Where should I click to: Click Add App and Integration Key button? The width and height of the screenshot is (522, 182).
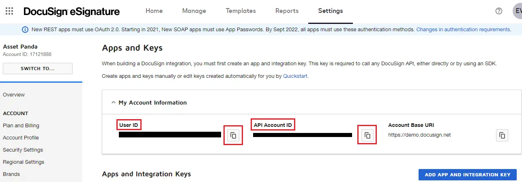[467, 175]
